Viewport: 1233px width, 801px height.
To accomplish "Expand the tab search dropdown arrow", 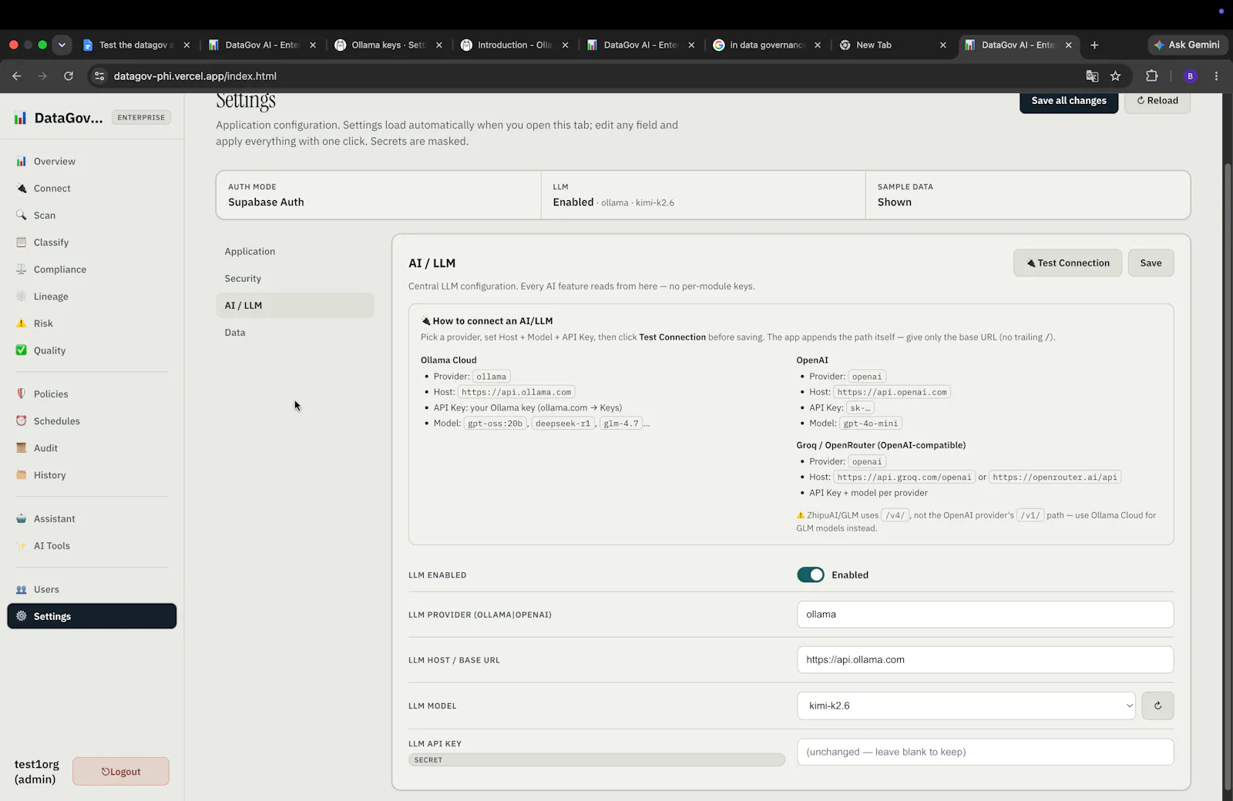I will coord(62,45).
